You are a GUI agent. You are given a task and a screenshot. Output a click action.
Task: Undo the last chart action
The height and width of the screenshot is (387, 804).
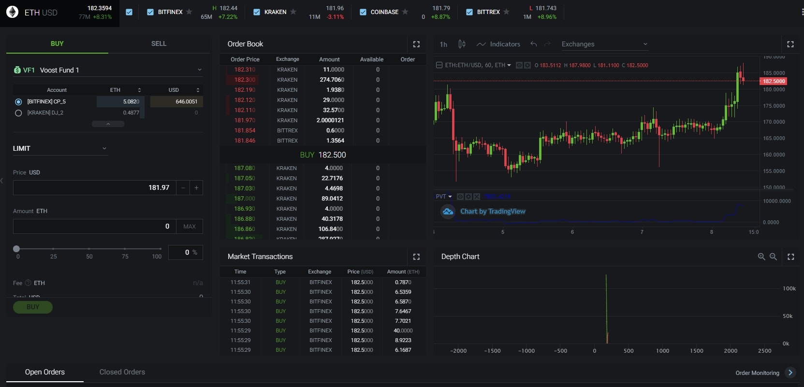point(534,44)
